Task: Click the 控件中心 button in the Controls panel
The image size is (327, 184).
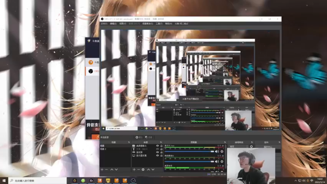Action: (268, 147)
